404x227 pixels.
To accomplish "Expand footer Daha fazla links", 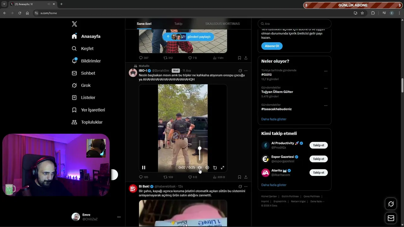I will pos(317,201).
